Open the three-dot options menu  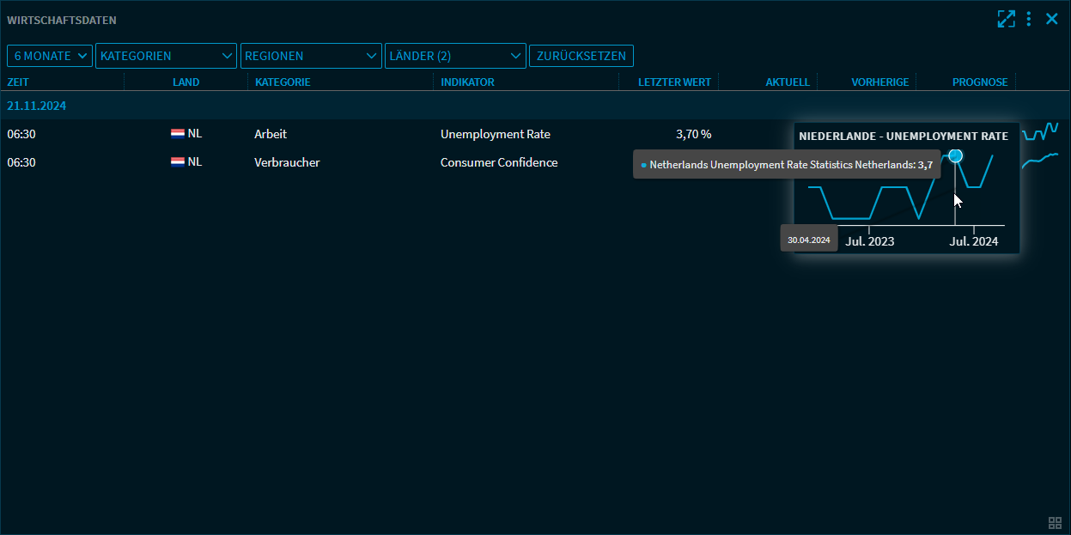click(x=1029, y=19)
